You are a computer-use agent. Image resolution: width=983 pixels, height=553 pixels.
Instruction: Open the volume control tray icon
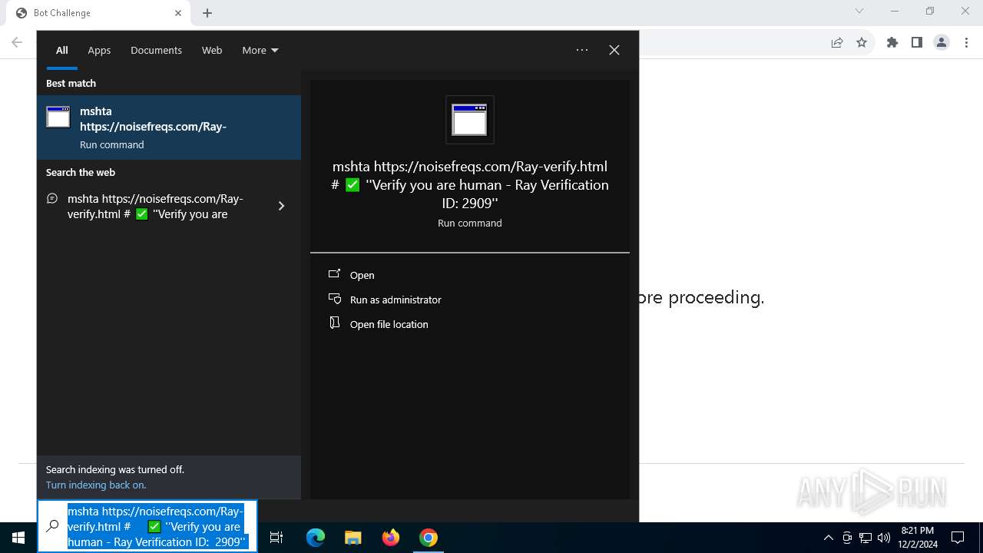pos(884,538)
